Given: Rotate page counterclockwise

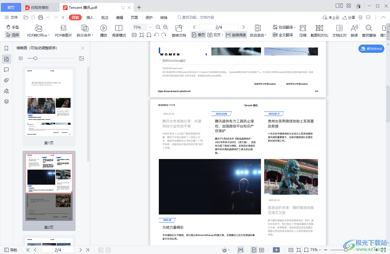Looking at the screenshot, I should pos(157,35).
